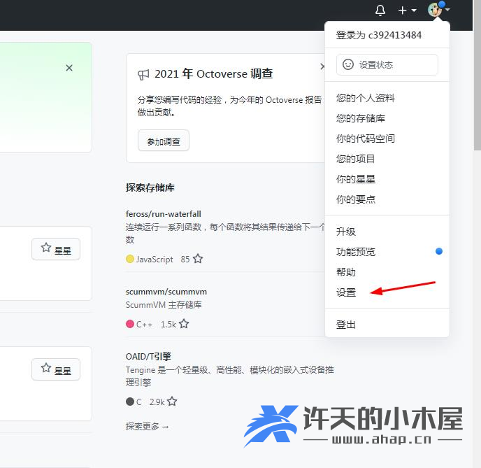The width and height of the screenshot is (481, 468).
Task: Select 升级 in the user menu
Action: [x=345, y=232]
